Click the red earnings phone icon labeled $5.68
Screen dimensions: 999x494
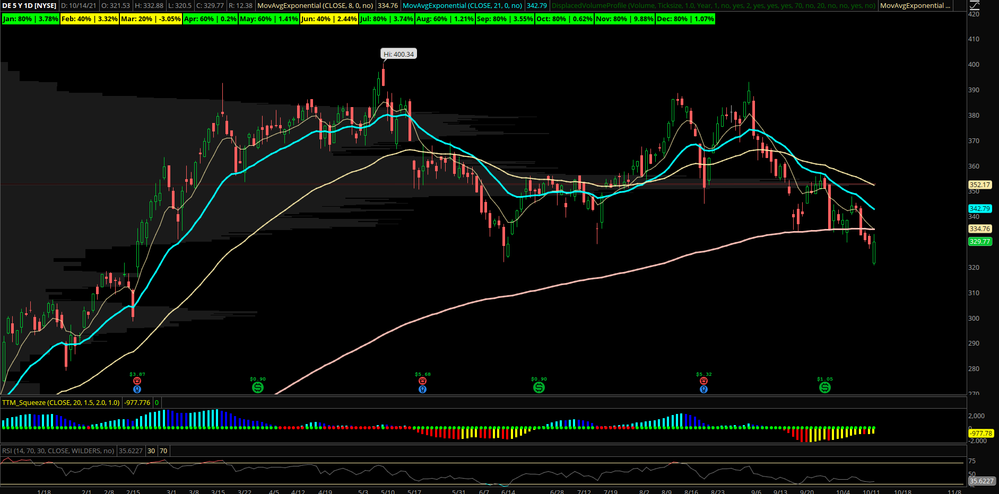tap(422, 381)
